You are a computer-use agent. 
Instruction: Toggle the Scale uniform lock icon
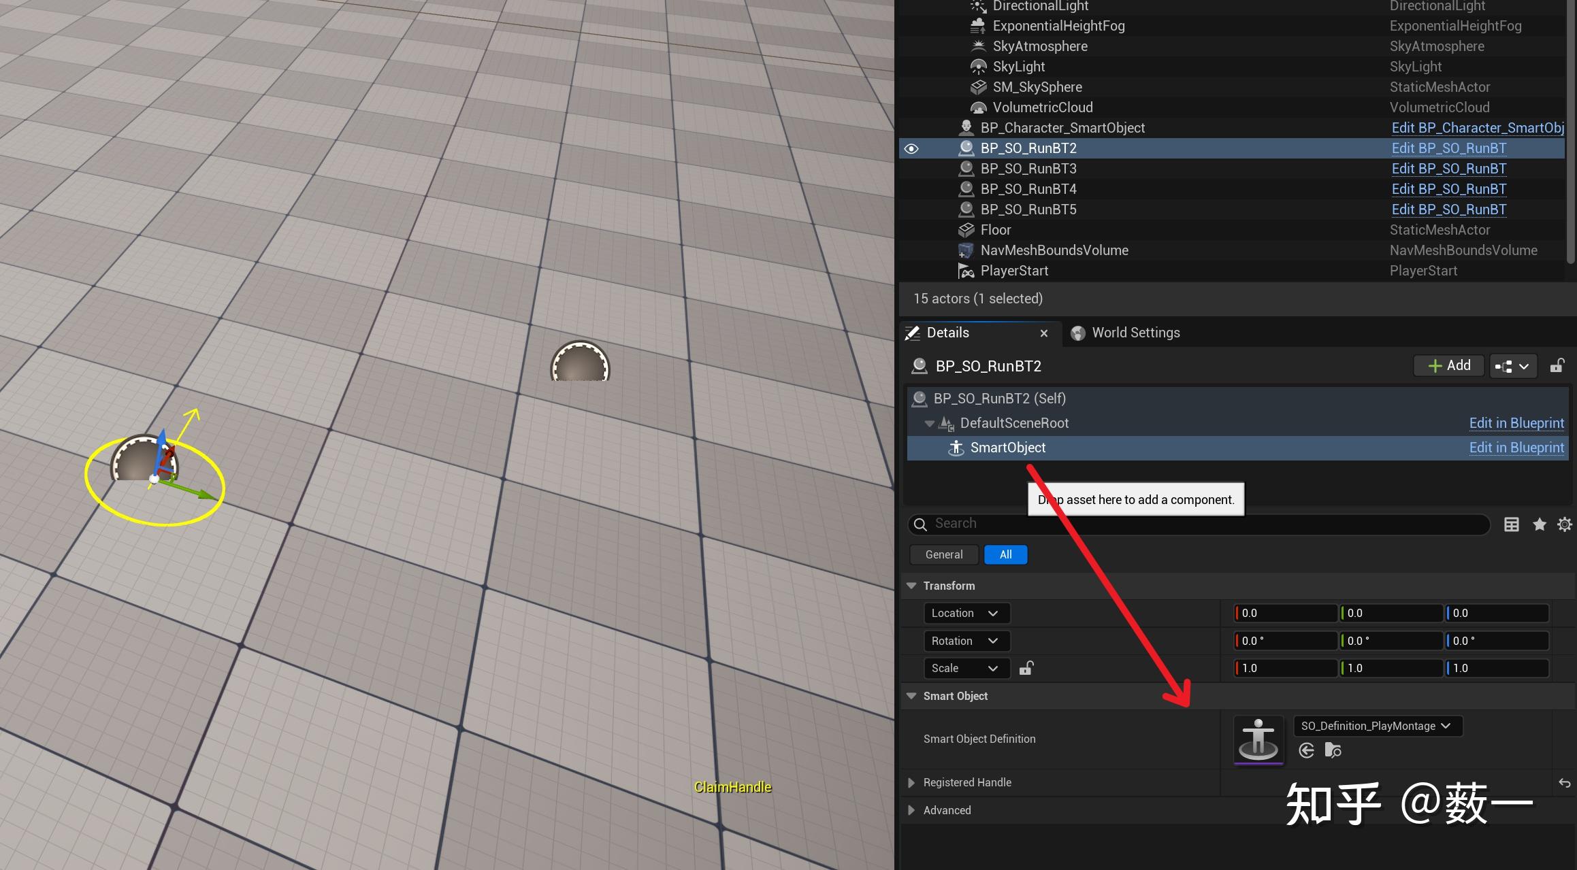(1026, 668)
